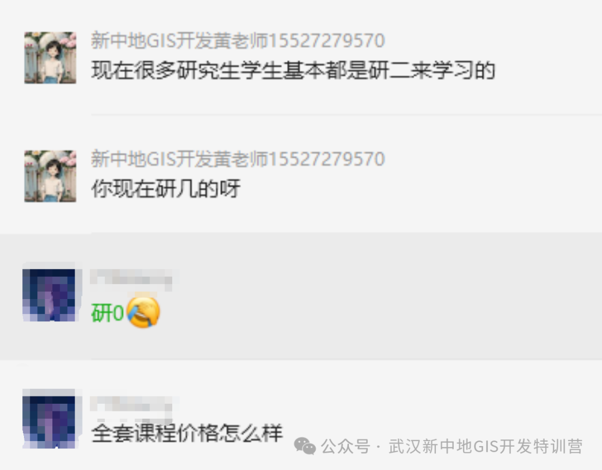Click blurred sender name above 全套课程价格怎么样
Image resolution: width=602 pixels, height=470 pixels.
tap(132, 404)
